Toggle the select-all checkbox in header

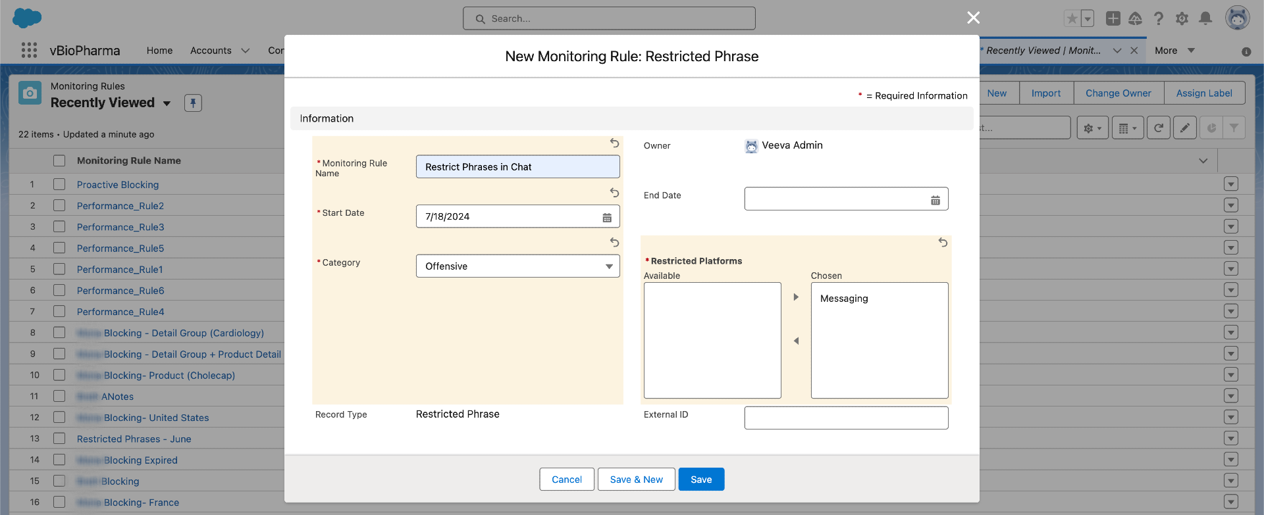[x=59, y=160]
